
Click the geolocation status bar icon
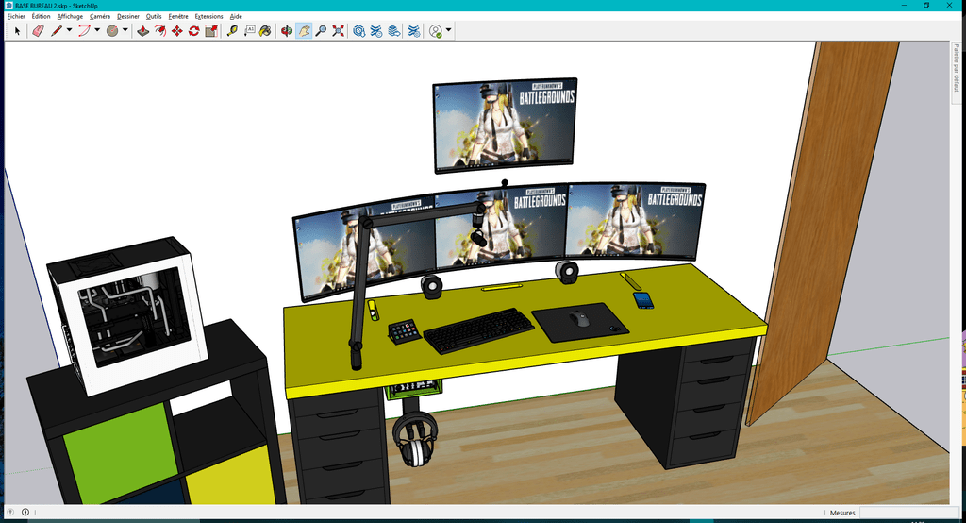pyautogui.click(x=10, y=512)
